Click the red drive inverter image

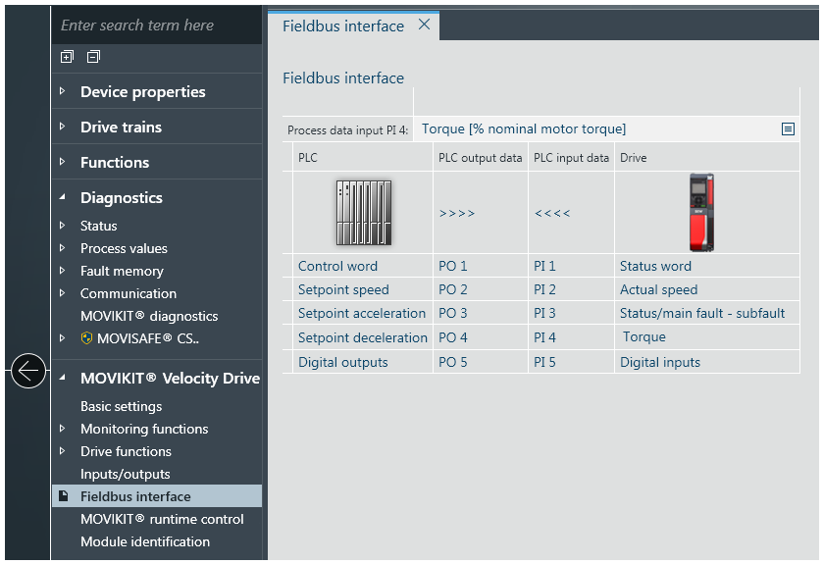tap(701, 213)
